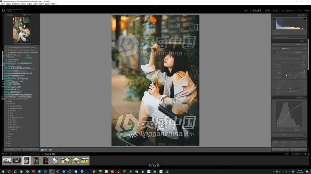Collapse top panel via top arrow
311x174 pixels.
tap(155, 7)
